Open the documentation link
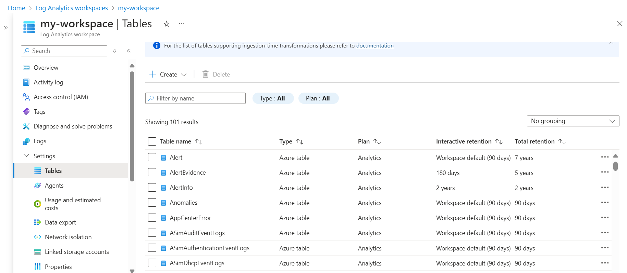This screenshot has width=627, height=273. pos(374,46)
